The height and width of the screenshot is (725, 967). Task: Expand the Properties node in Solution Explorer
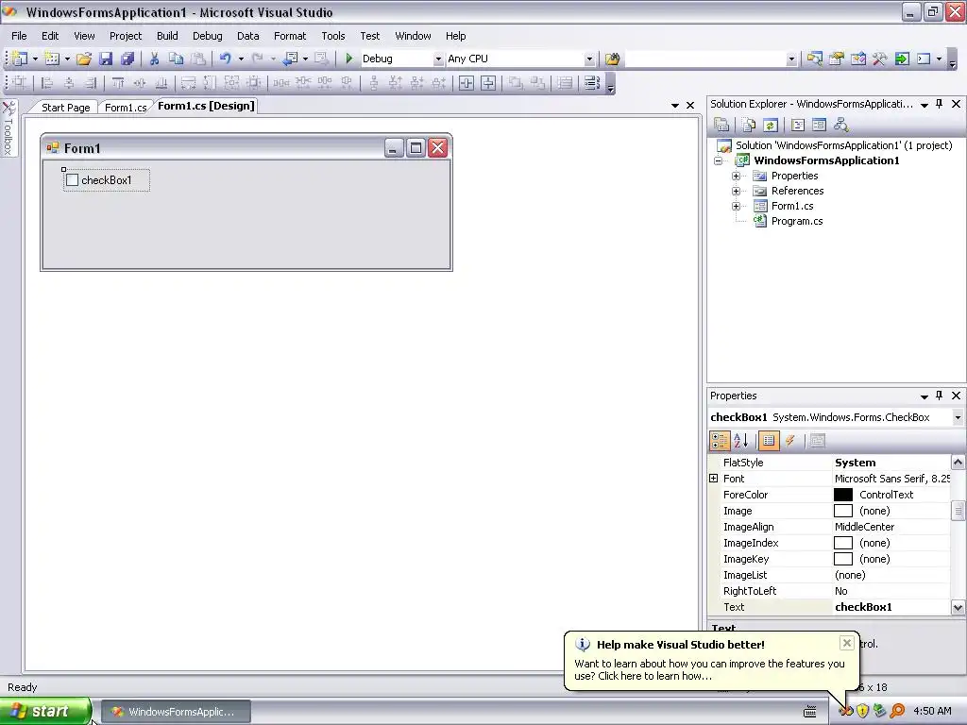click(736, 177)
